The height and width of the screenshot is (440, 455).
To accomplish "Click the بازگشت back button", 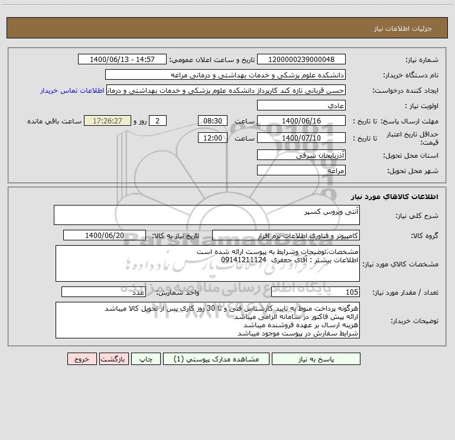I will pos(113,358).
